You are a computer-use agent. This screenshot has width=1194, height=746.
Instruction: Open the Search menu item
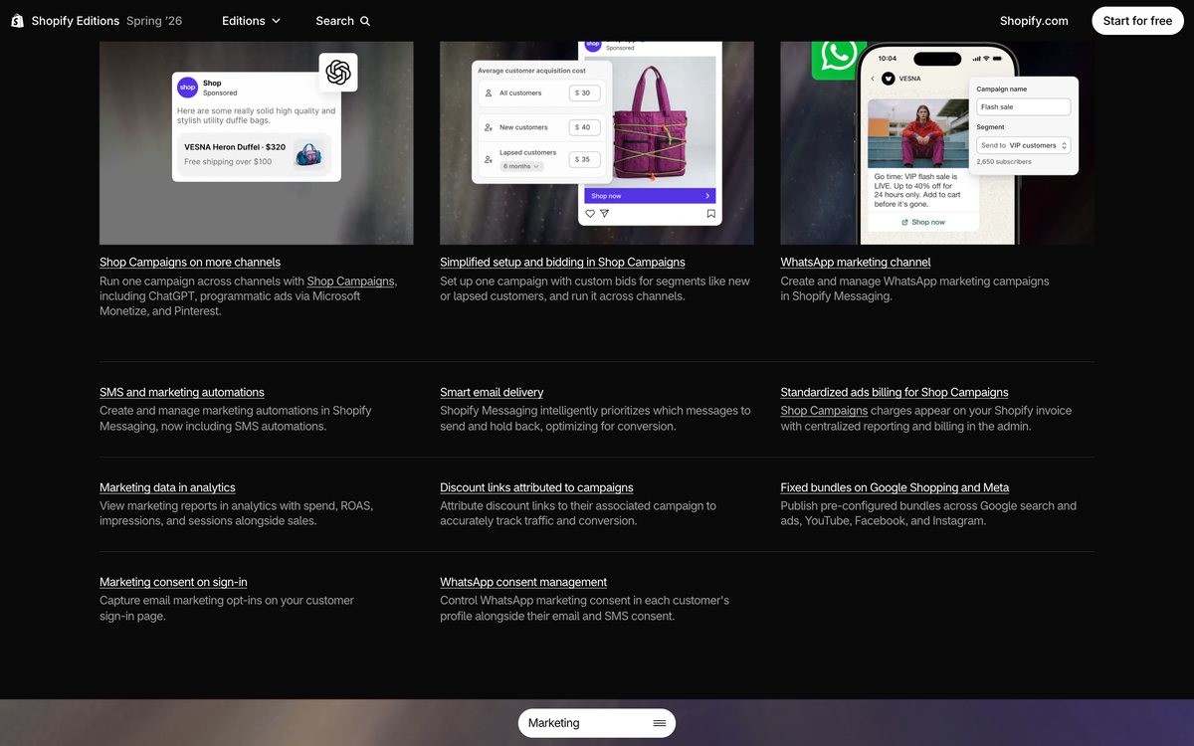pyautogui.click(x=342, y=21)
